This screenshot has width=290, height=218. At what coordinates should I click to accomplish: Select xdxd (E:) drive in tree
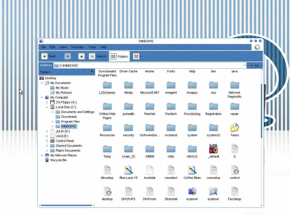[x=62, y=136]
